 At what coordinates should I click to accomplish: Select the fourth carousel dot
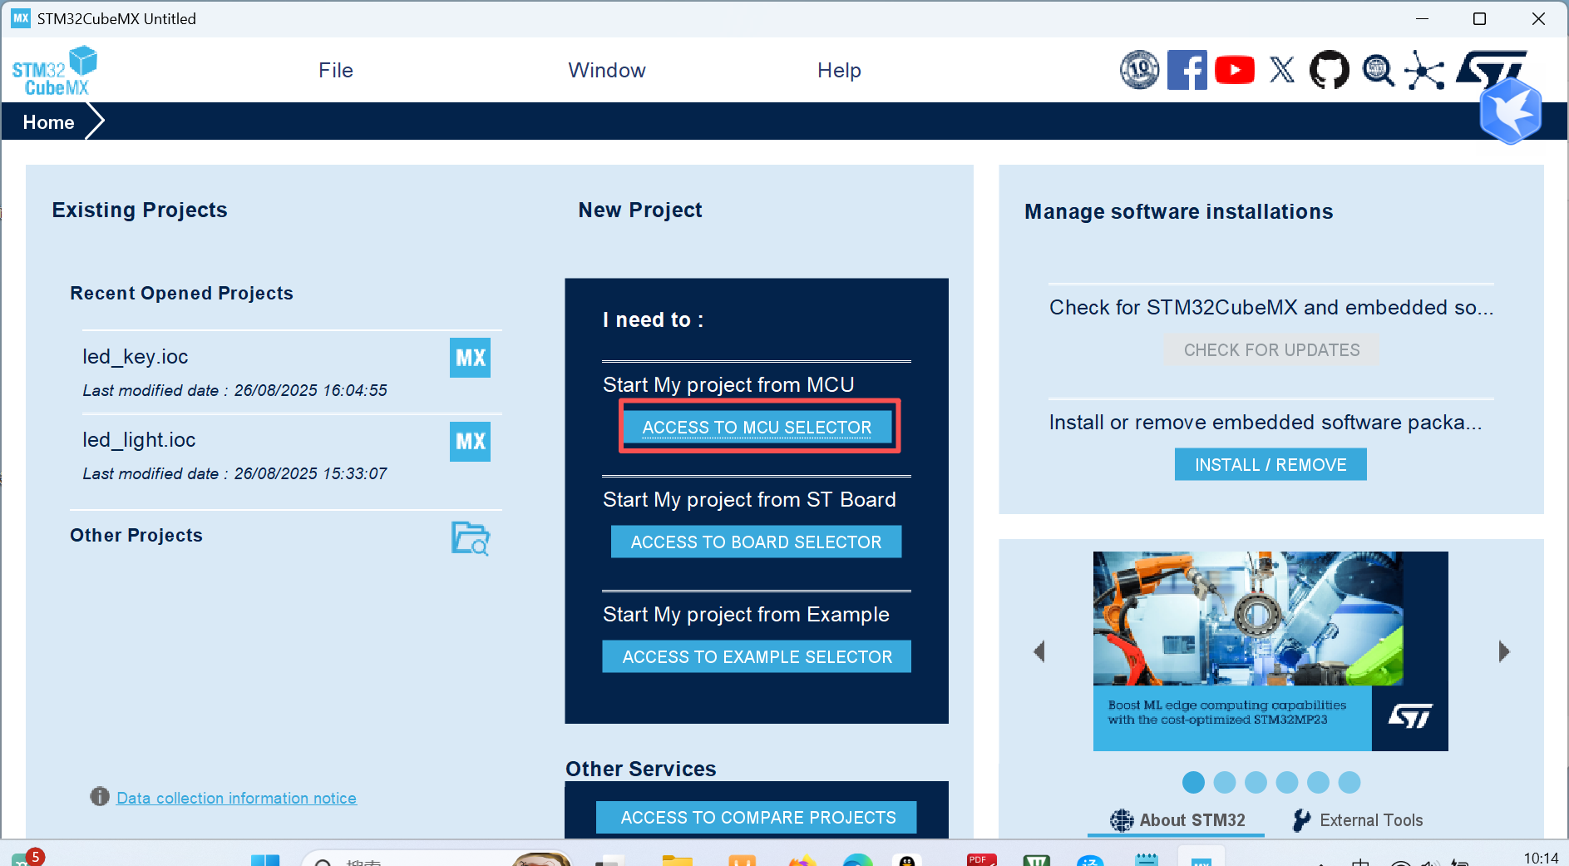coord(1287,782)
